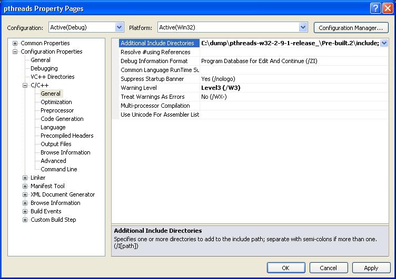Select Output Files under C/C++
This screenshot has width=396, height=279.
point(56,144)
